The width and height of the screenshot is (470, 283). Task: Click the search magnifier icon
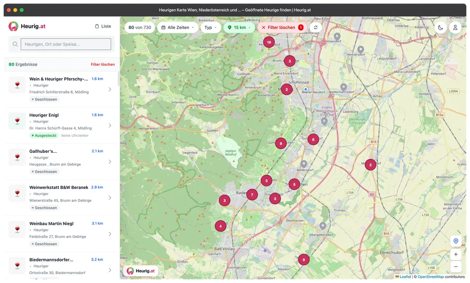[15, 44]
